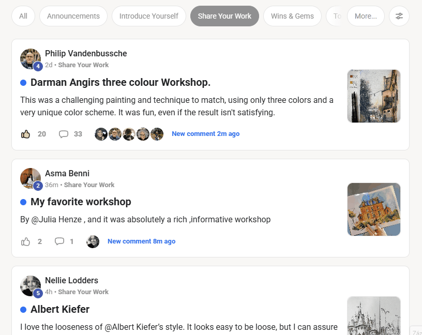Open the Wins & Gems category

tap(292, 16)
